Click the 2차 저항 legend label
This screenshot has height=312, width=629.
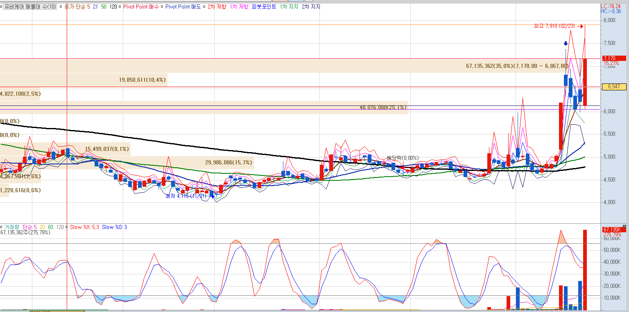click(x=217, y=7)
